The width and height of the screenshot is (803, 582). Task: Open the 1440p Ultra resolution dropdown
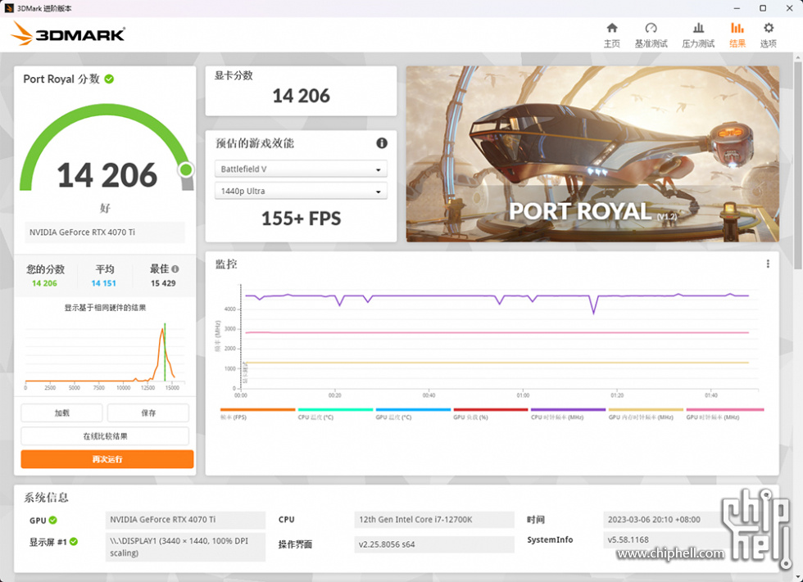click(x=301, y=191)
